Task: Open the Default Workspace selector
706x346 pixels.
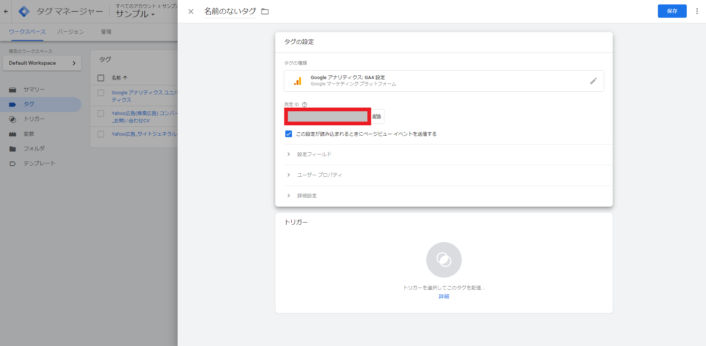Action: tap(42, 63)
